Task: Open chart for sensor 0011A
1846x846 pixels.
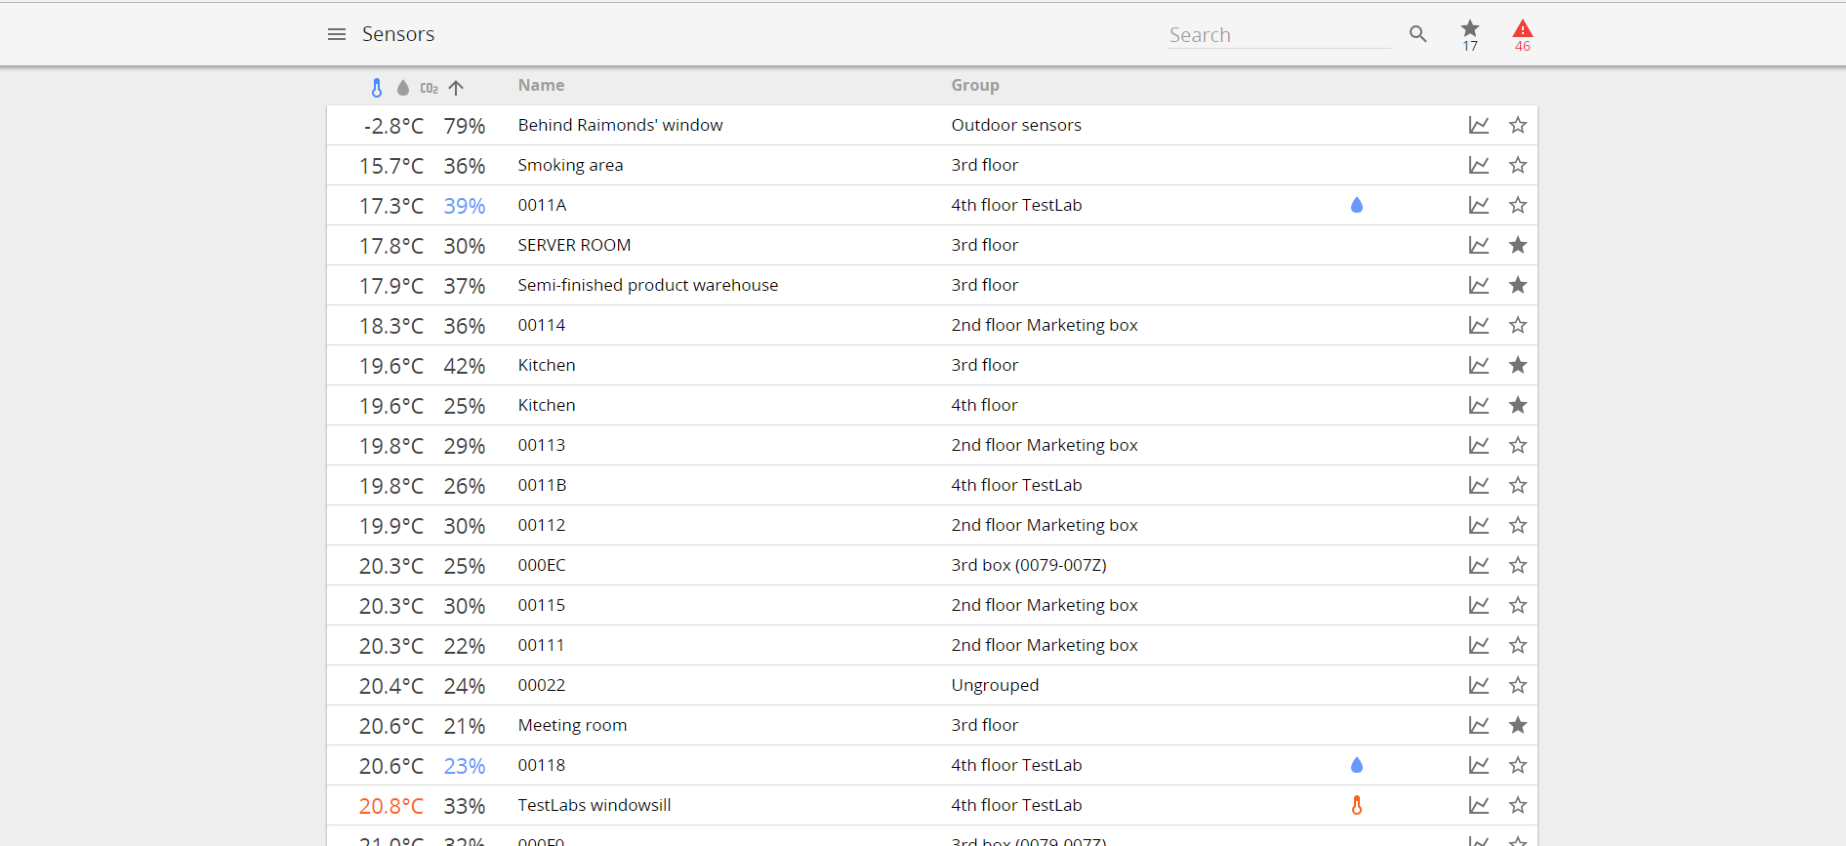Action: pyautogui.click(x=1479, y=205)
